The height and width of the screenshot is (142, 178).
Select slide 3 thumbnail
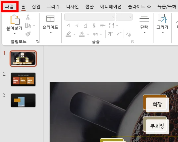(x=23, y=100)
